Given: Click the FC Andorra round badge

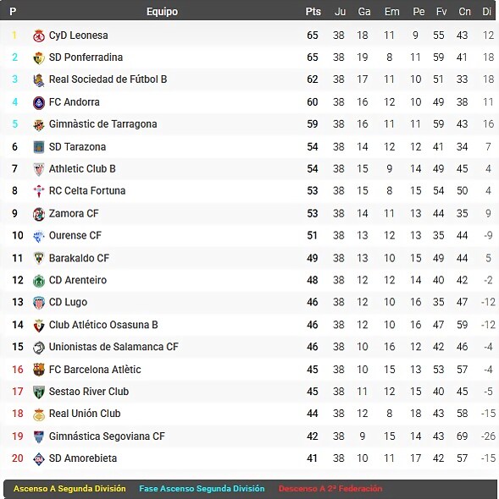Looking at the screenshot, I should [39, 102].
